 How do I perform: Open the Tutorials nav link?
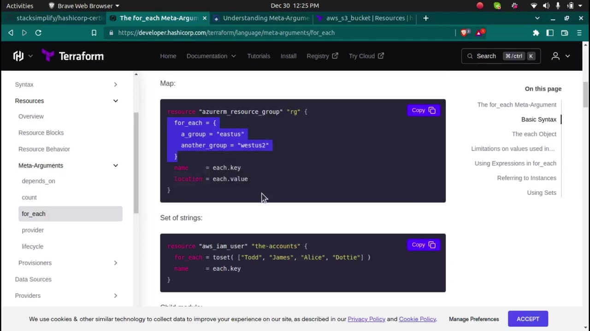[259, 56]
